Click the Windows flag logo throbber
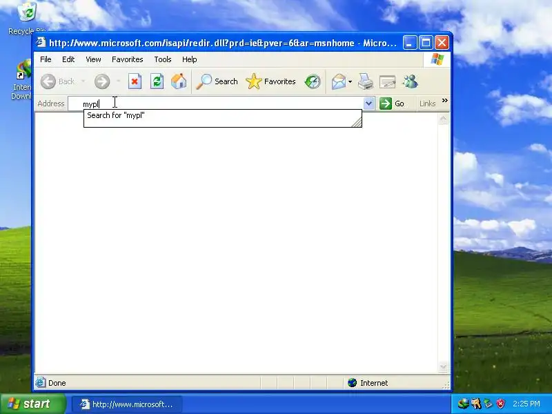This screenshot has width=552, height=414. tap(437, 59)
